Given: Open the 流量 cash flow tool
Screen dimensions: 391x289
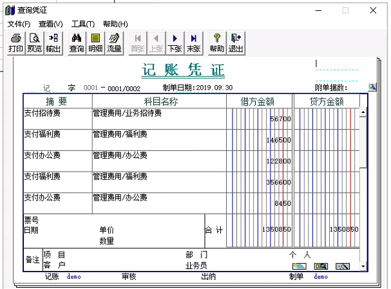Looking at the screenshot, I should pyautogui.click(x=114, y=43).
